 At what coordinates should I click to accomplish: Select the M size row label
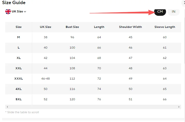point(18,37)
